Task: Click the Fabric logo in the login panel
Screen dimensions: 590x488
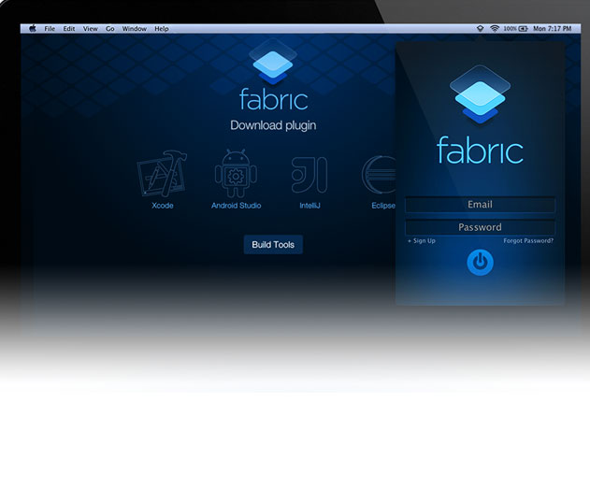Action: click(x=480, y=115)
